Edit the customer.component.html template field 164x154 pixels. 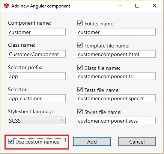click(116, 54)
